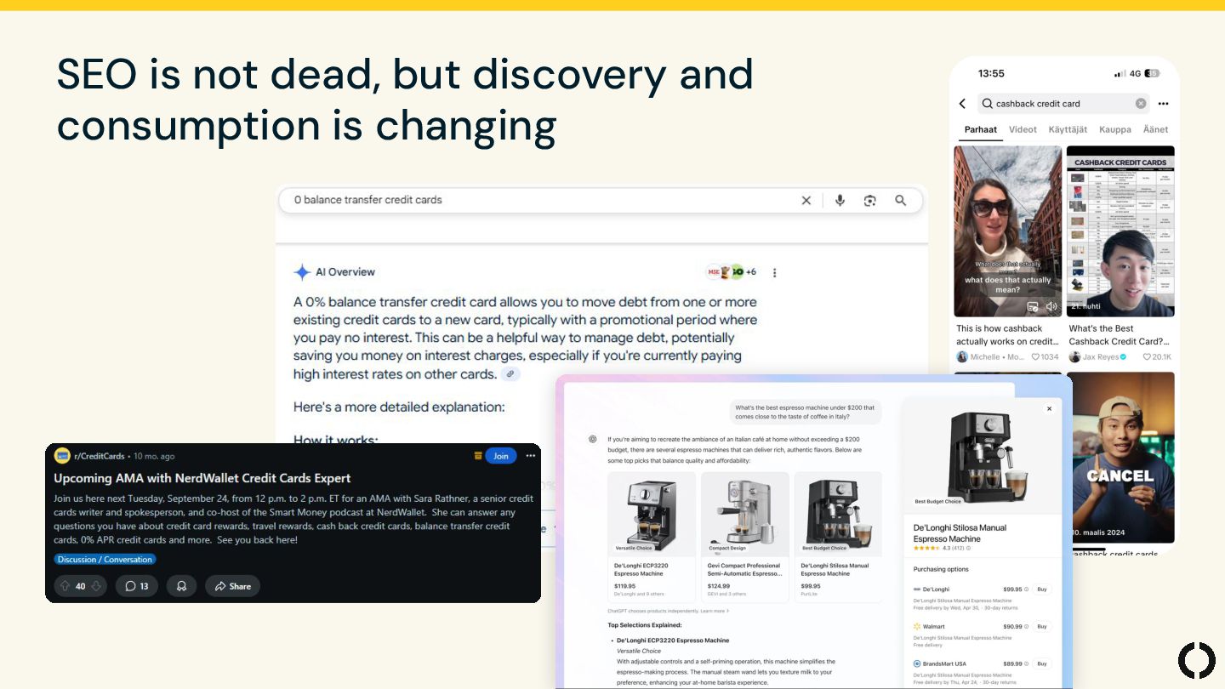Open r/CreditCards community avatar

[61, 456]
